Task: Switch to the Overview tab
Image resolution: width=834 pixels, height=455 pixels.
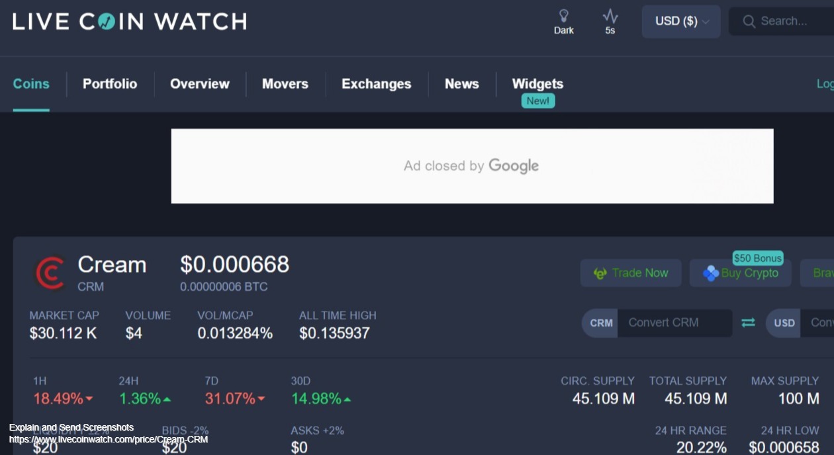Action: [200, 84]
